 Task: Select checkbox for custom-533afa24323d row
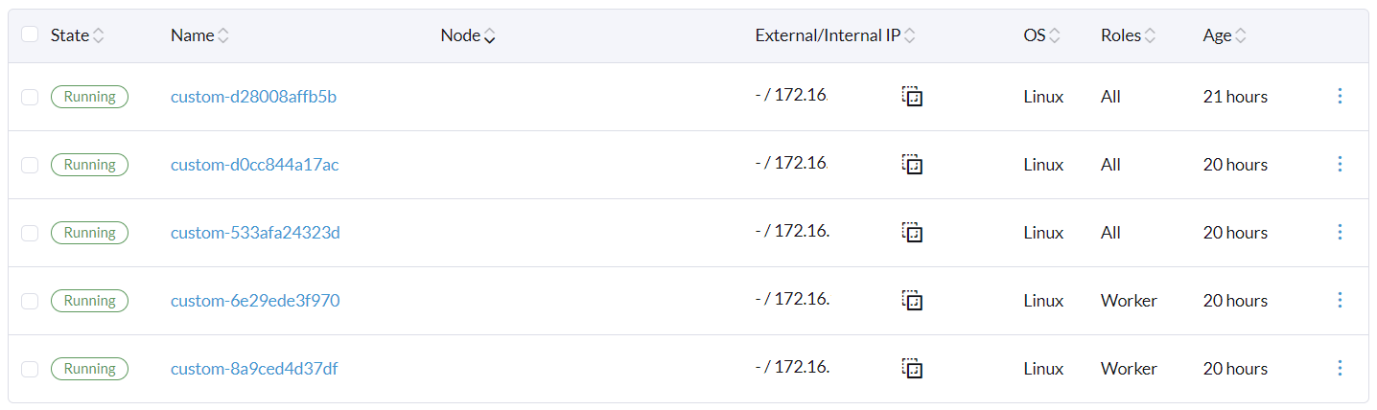click(x=30, y=233)
